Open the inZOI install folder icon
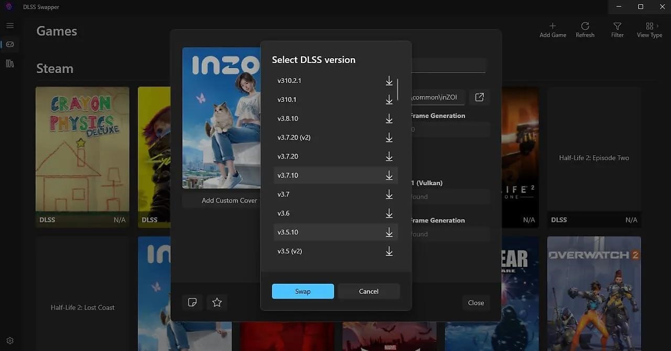Screen dimensions: 671x351 click(x=479, y=97)
